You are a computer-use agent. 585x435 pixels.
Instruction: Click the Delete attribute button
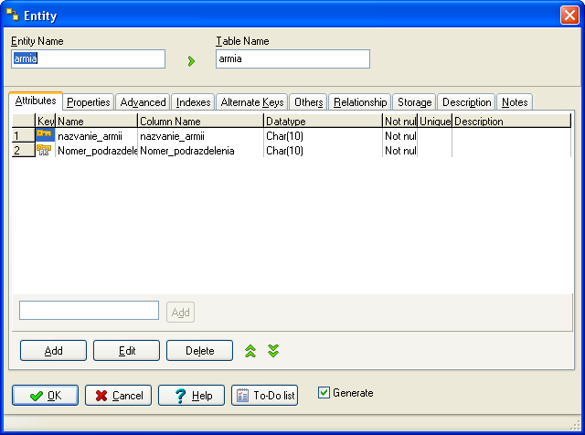coord(199,350)
